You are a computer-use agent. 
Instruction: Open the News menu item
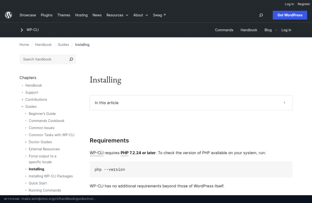[97, 15]
